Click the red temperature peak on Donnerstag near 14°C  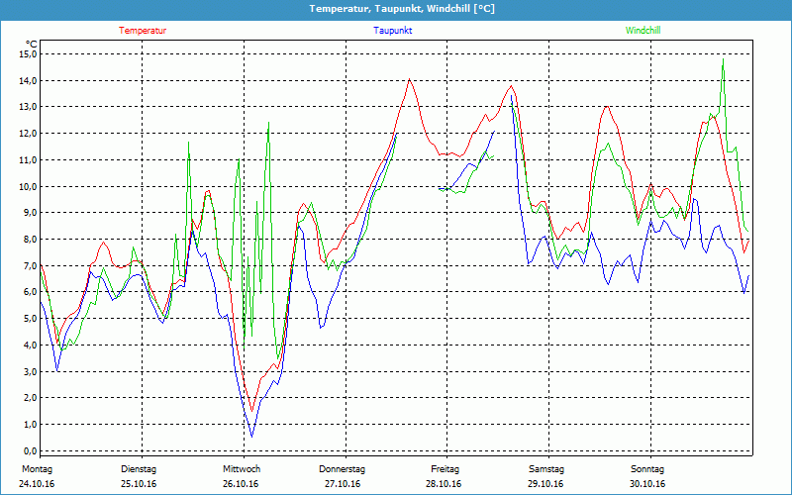[409, 79]
